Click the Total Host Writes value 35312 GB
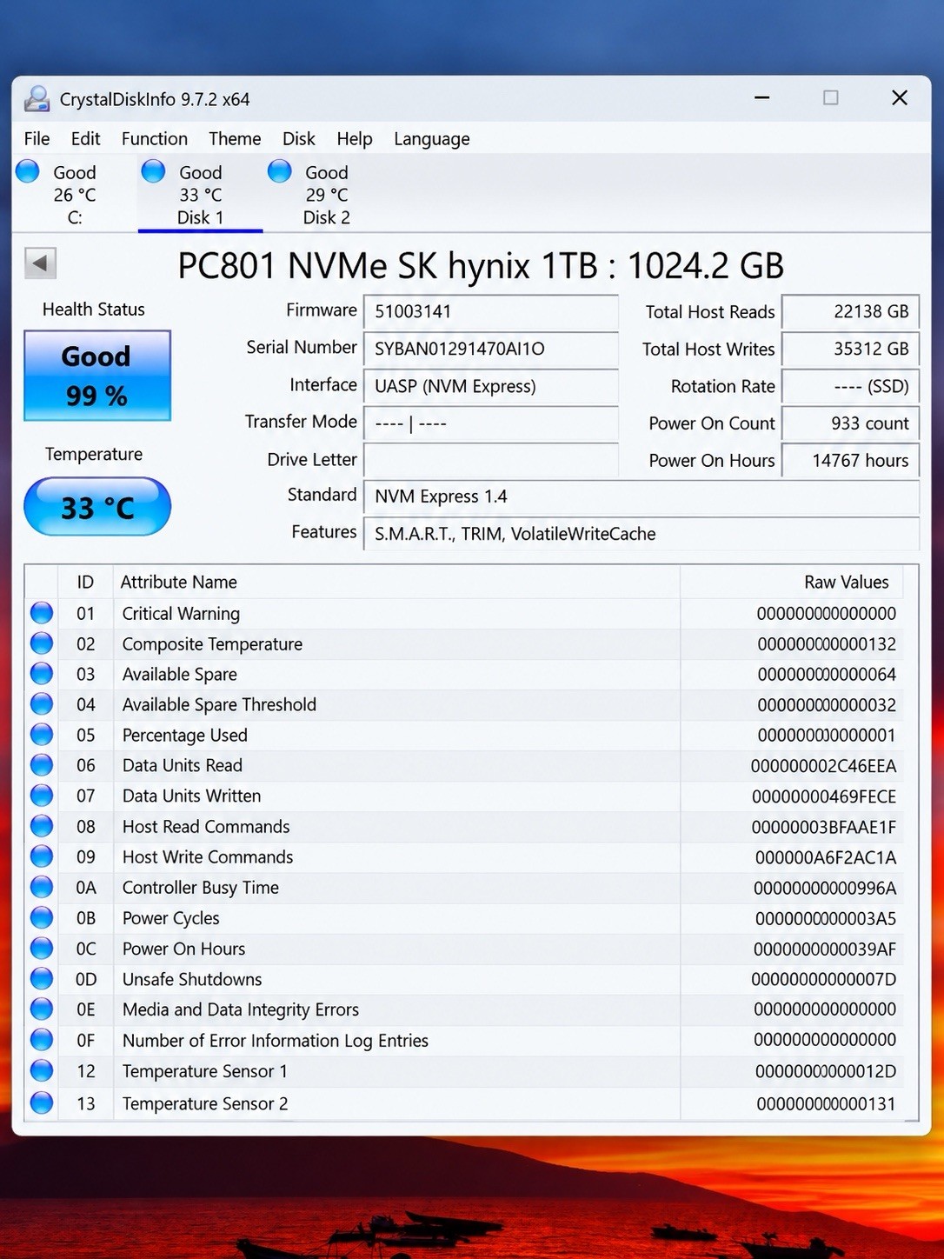Image resolution: width=944 pixels, height=1259 pixels. pos(850,349)
